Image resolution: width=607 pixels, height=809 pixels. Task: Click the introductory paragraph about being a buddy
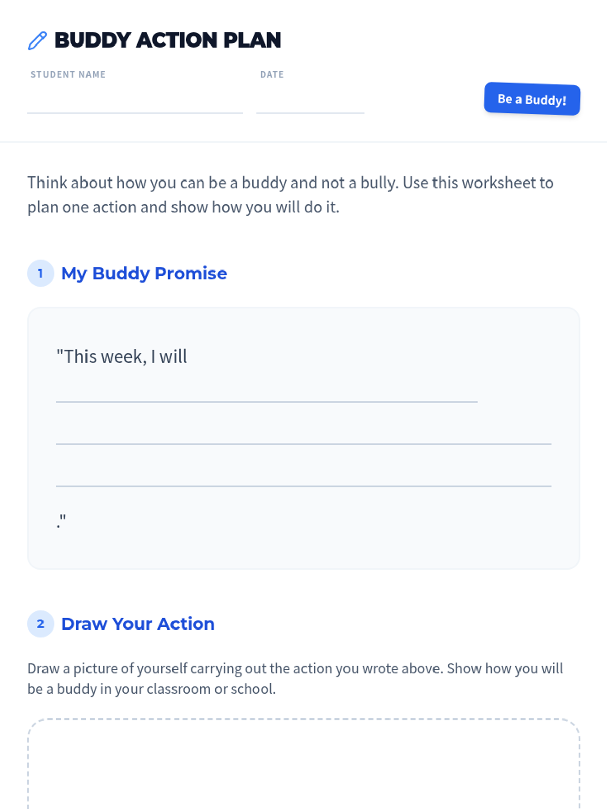[x=290, y=195]
